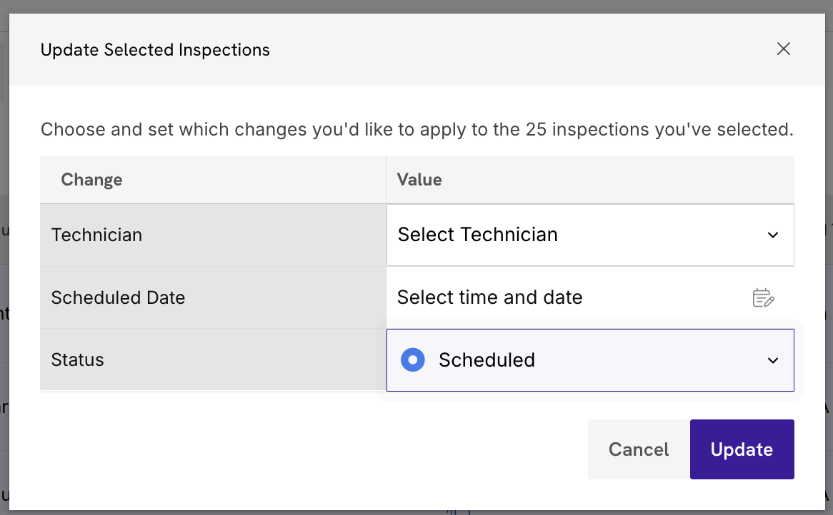Image resolution: width=833 pixels, height=515 pixels.
Task: Click the Value column header
Action: coord(419,179)
